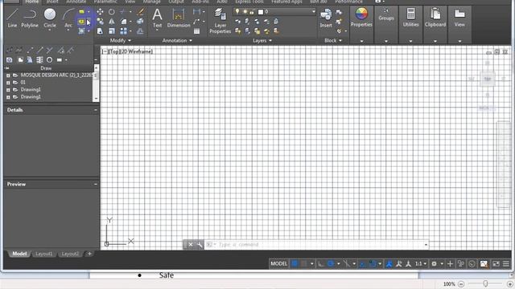515x289 pixels.
Task: Expand the 01 tree node
Action: coord(8,83)
